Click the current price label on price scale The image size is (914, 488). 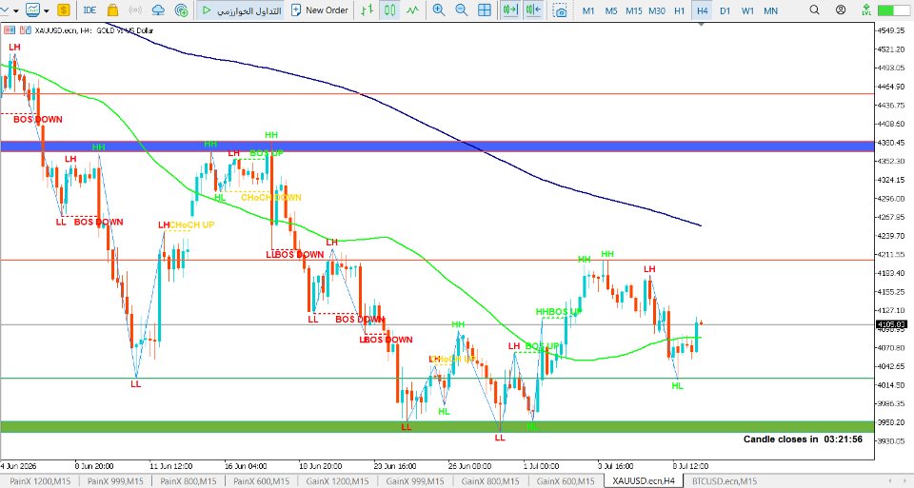point(891,324)
